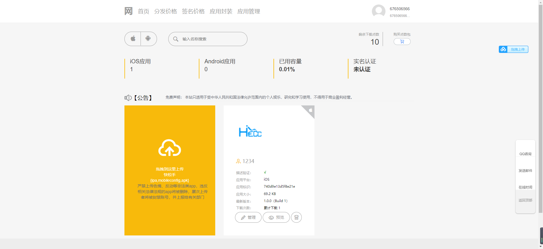The height and width of the screenshot is (249, 543).
Task: Click the 输入名称搜索 search input field
Action: [x=212, y=39]
